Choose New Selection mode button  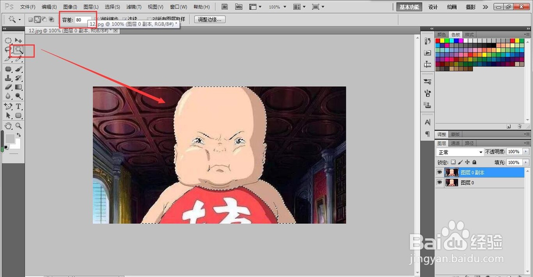pyautogui.click(x=30, y=19)
